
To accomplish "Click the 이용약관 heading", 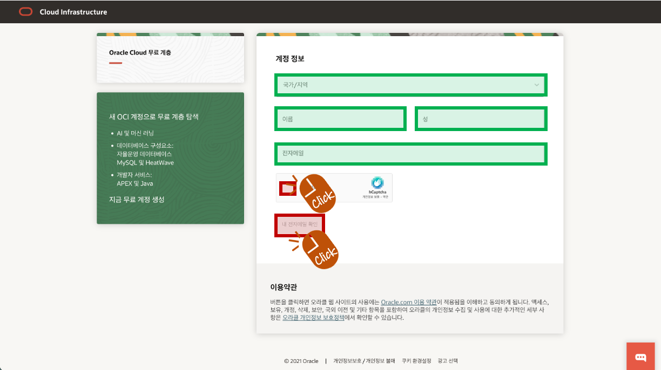I will (x=284, y=287).
